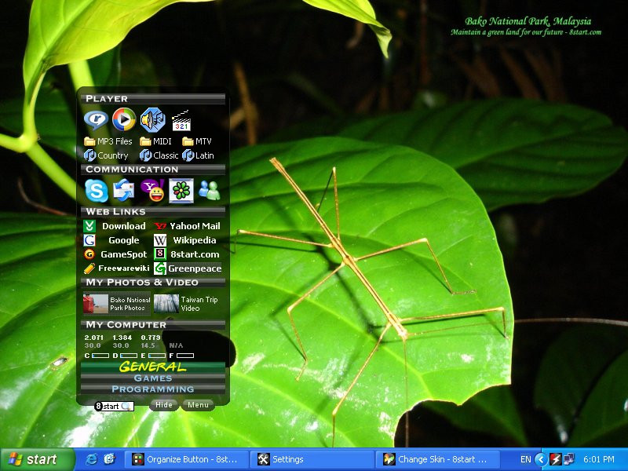Click the network computers tray icon

(568, 459)
